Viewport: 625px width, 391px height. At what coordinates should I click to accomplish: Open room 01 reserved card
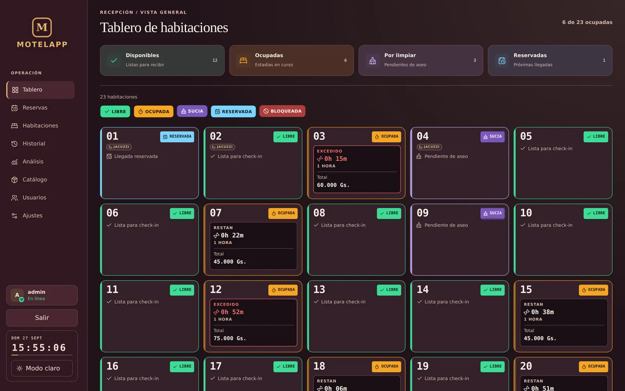[150, 163]
